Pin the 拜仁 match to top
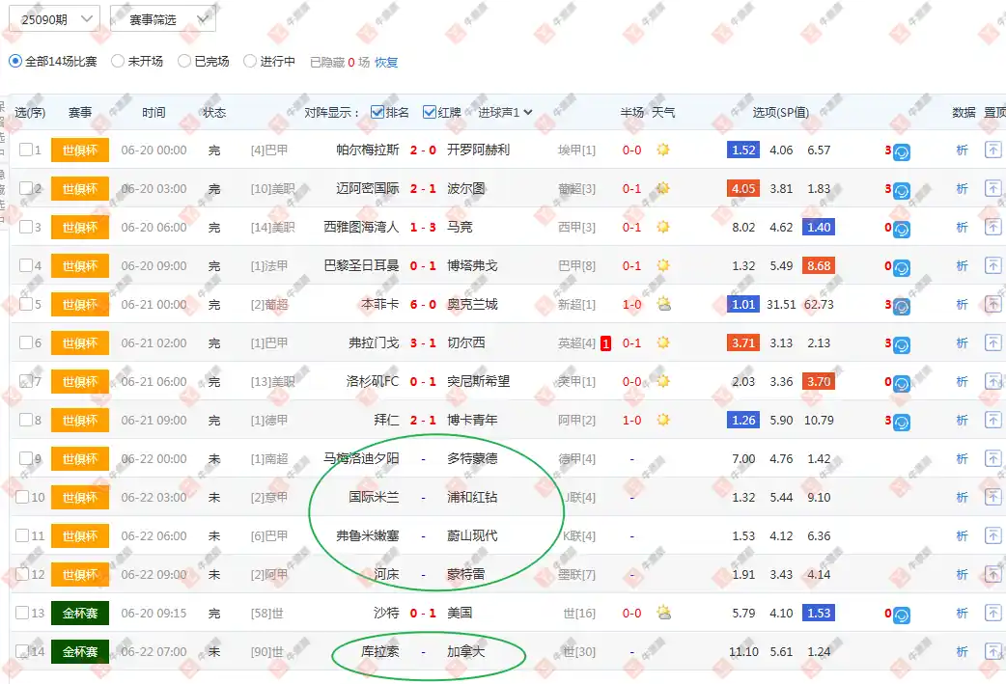This screenshot has height=684, width=1006. [x=992, y=420]
